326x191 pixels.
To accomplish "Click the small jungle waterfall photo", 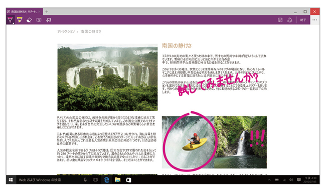I will 241,142.
